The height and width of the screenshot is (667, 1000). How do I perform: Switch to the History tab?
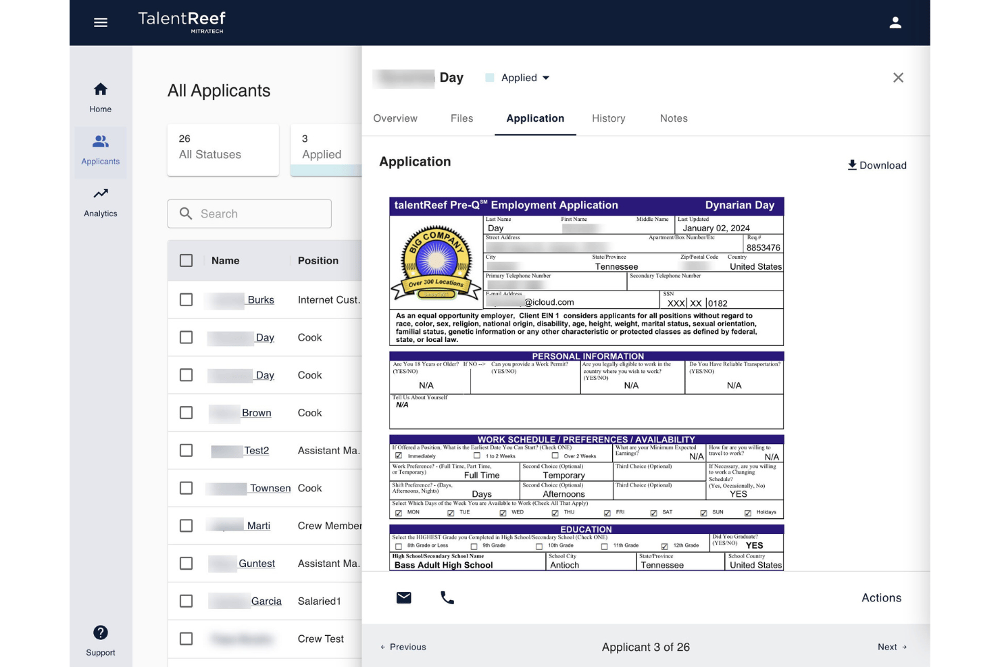coord(609,118)
